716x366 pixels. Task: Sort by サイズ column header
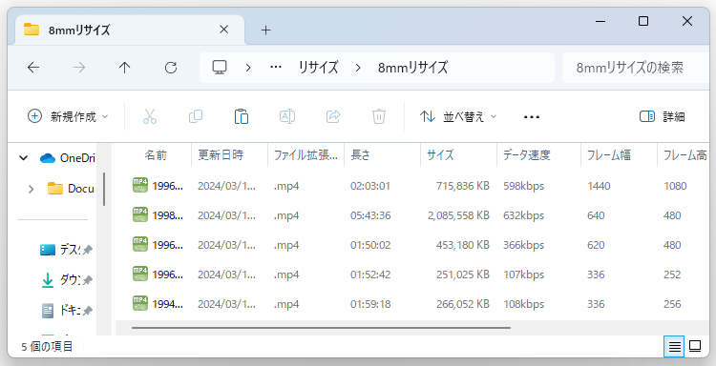tap(440, 155)
